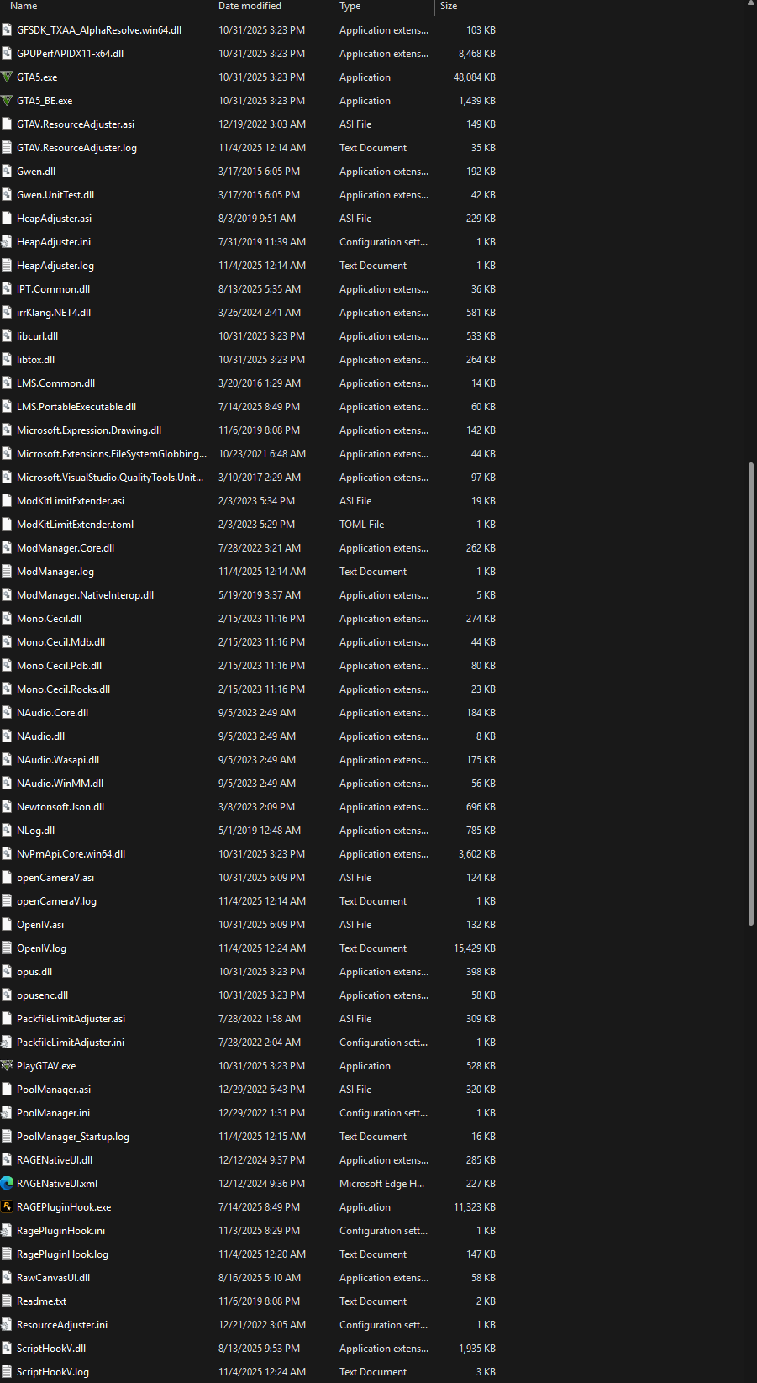Select NAudio.WinMM.dll file name

pos(60,784)
